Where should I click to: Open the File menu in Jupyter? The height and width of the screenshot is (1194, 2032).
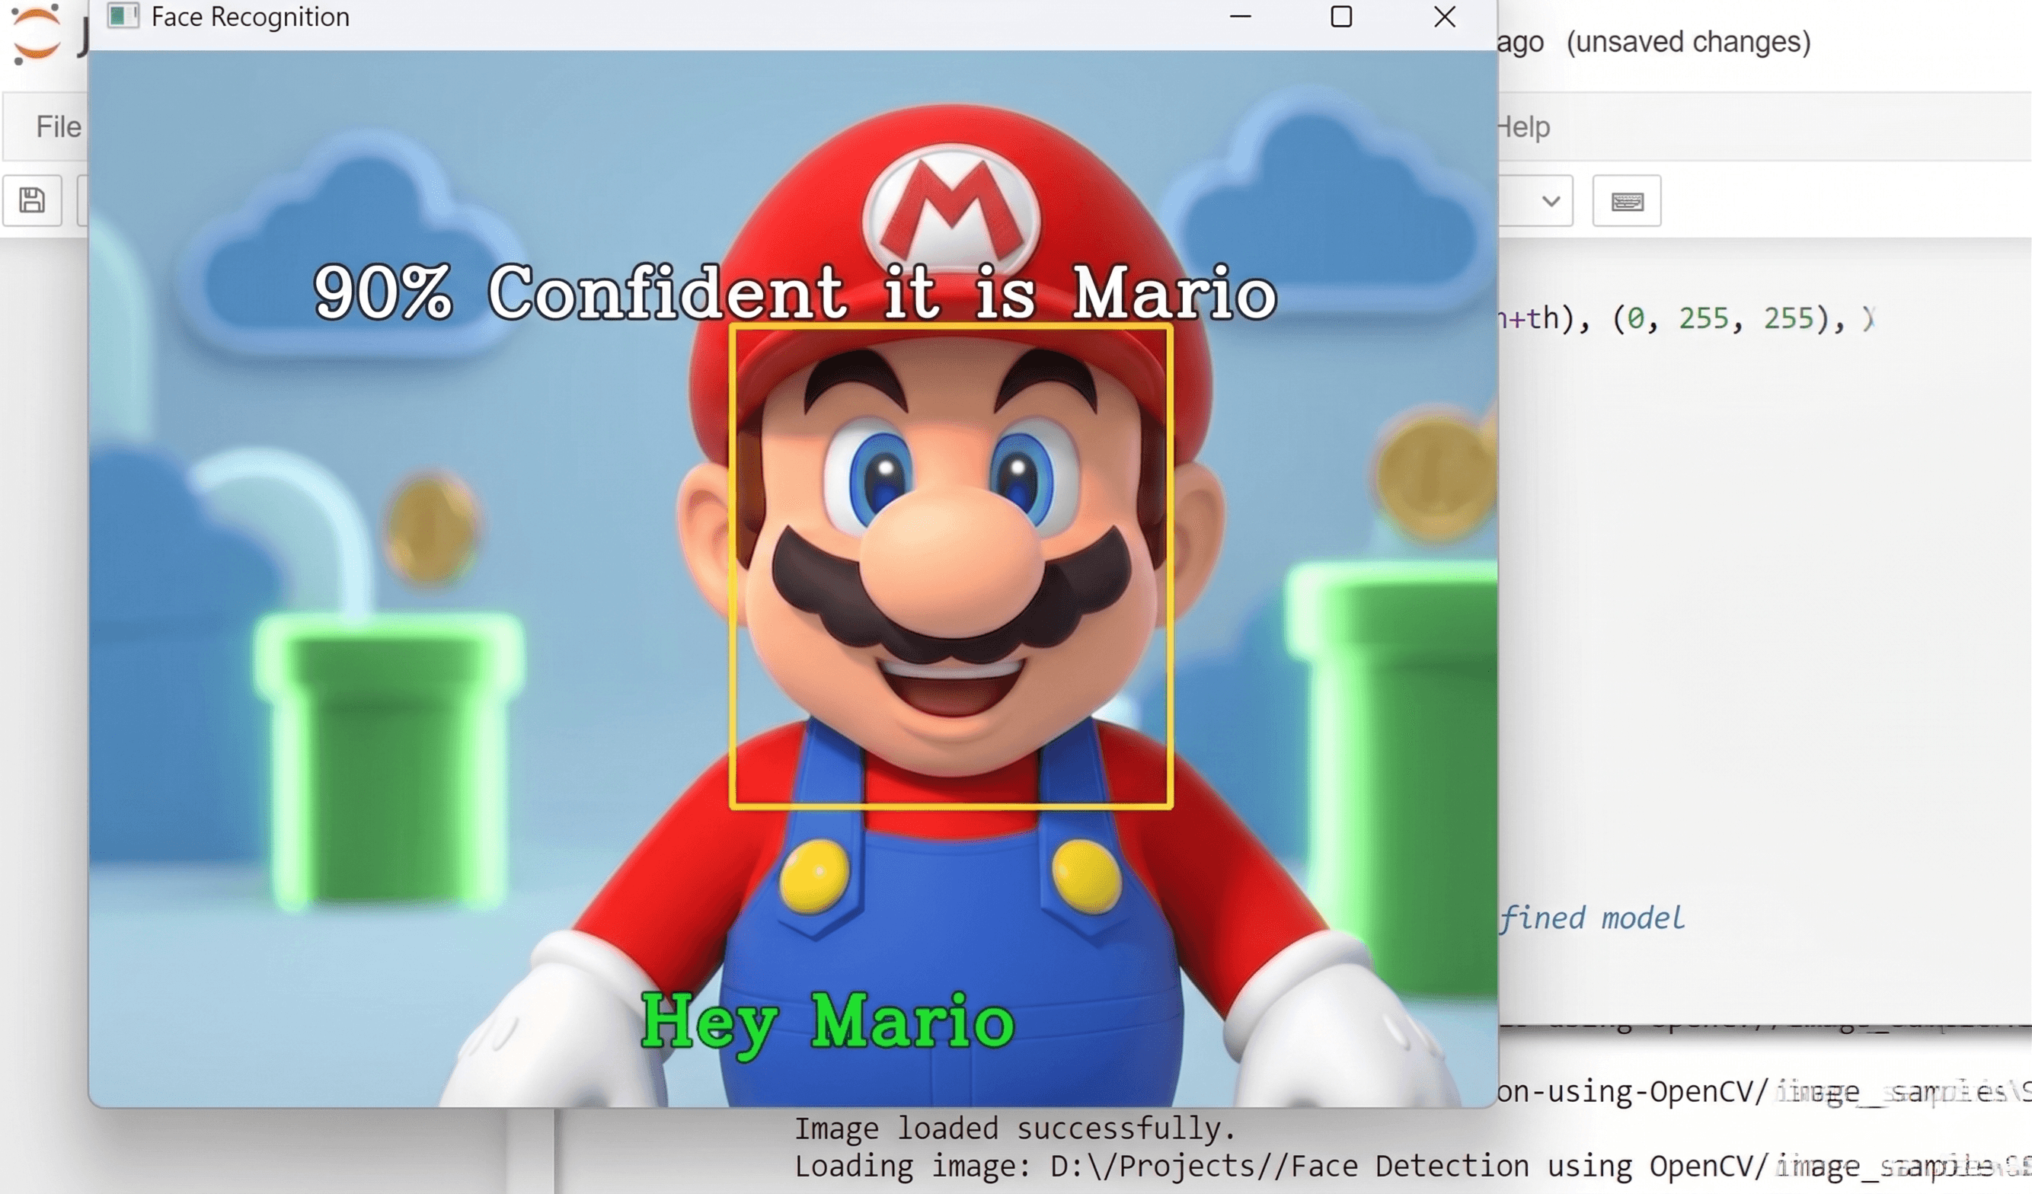(x=58, y=126)
